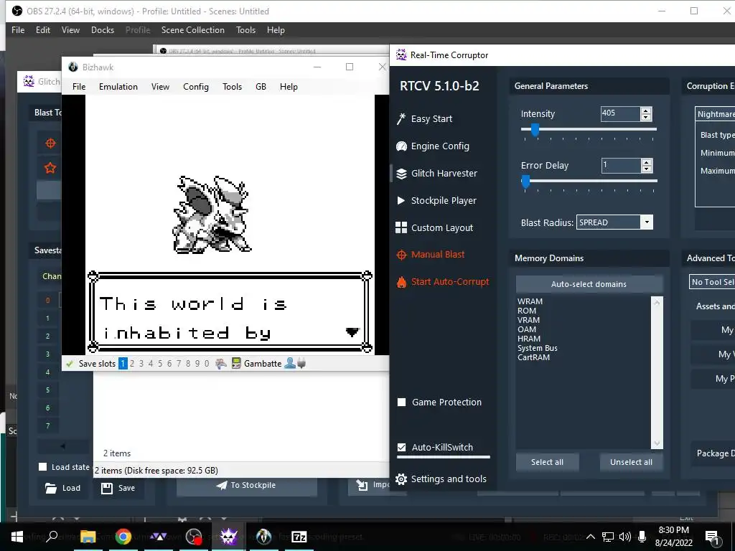The height and width of the screenshot is (551, 735).
Task: Select savestate slot 3 in Glitch Harvester
Action: click(x=47, y=354)
